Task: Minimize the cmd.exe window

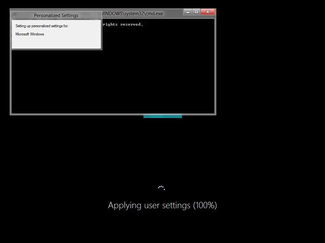Action: [x=188, y=12]
